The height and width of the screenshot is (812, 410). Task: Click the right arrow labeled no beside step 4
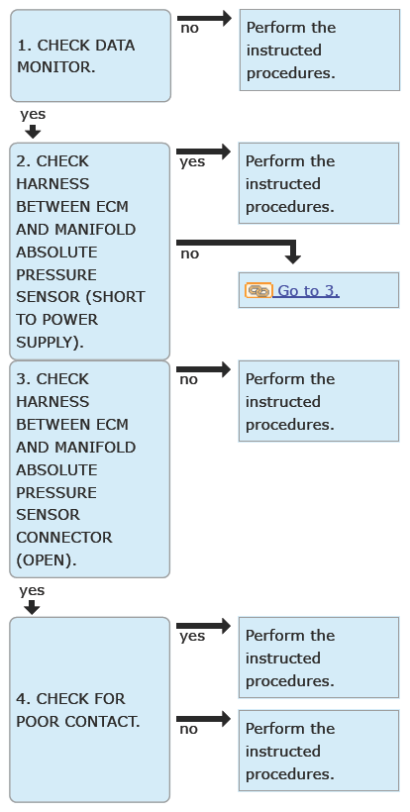point(203,719)
